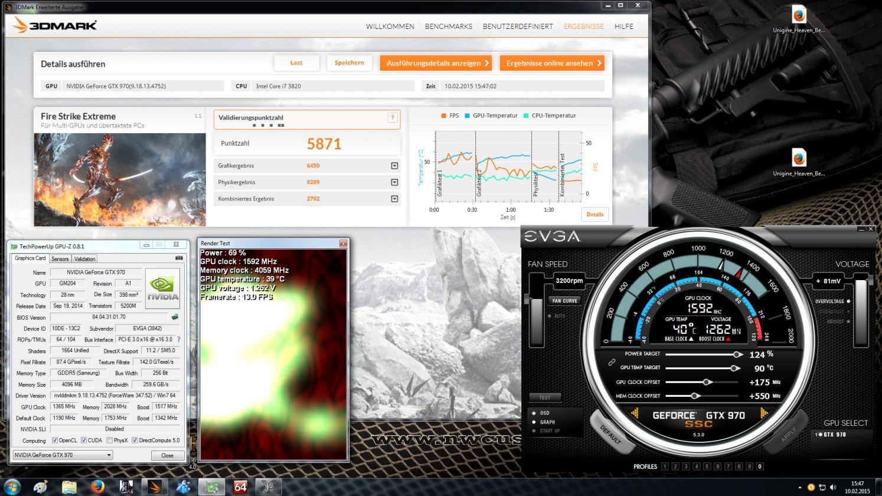The width and height of the screenshot is (882, 496).
Task: Open the HILFE tab in 3DMark
Action: pos(623,26)
